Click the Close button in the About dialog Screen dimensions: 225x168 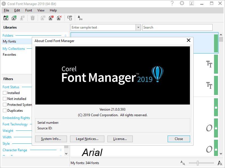coord(179,139)
